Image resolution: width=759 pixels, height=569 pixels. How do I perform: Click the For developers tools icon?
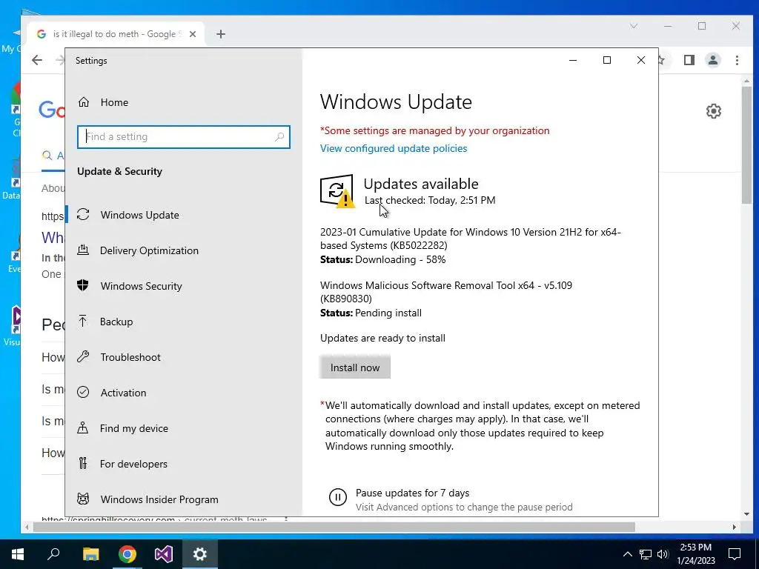click(x=83, y=464)
